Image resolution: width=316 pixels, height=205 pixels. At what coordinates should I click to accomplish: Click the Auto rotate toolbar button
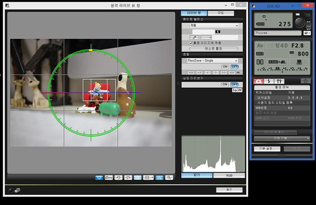pos(109,177)
